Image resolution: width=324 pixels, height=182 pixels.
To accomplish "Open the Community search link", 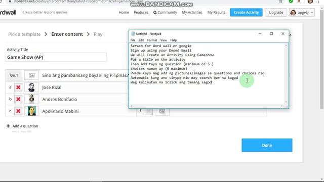I will point(165,12).
